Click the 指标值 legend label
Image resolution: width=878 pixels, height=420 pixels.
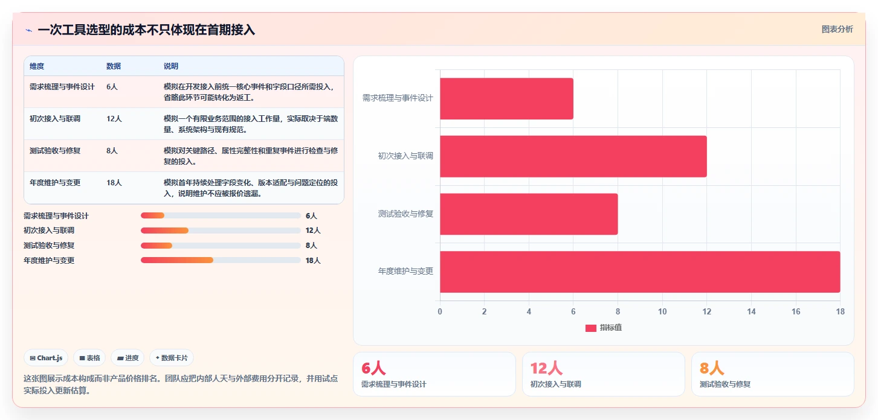click(611, 328)
